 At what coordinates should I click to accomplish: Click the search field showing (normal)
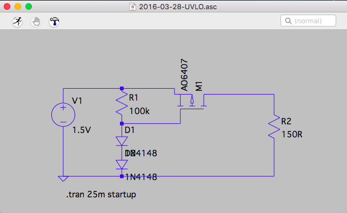click(x=308, y=21)
